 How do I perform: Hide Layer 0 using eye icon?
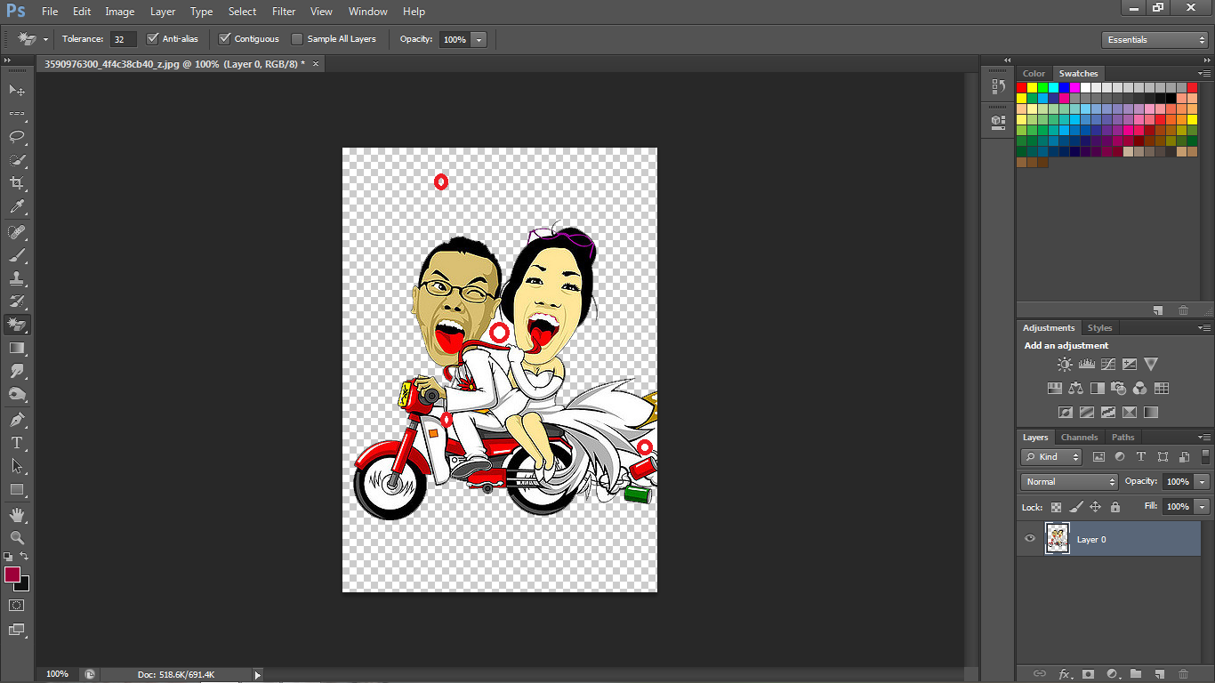coord(1030,539)
